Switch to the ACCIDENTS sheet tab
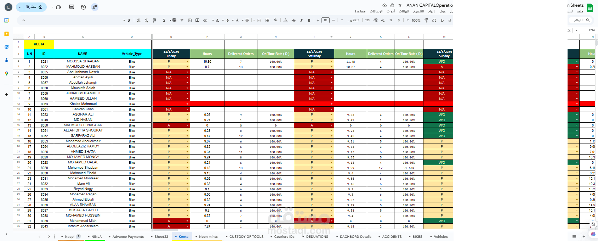This screenshot has height=241, width=598. pos(392,237)
